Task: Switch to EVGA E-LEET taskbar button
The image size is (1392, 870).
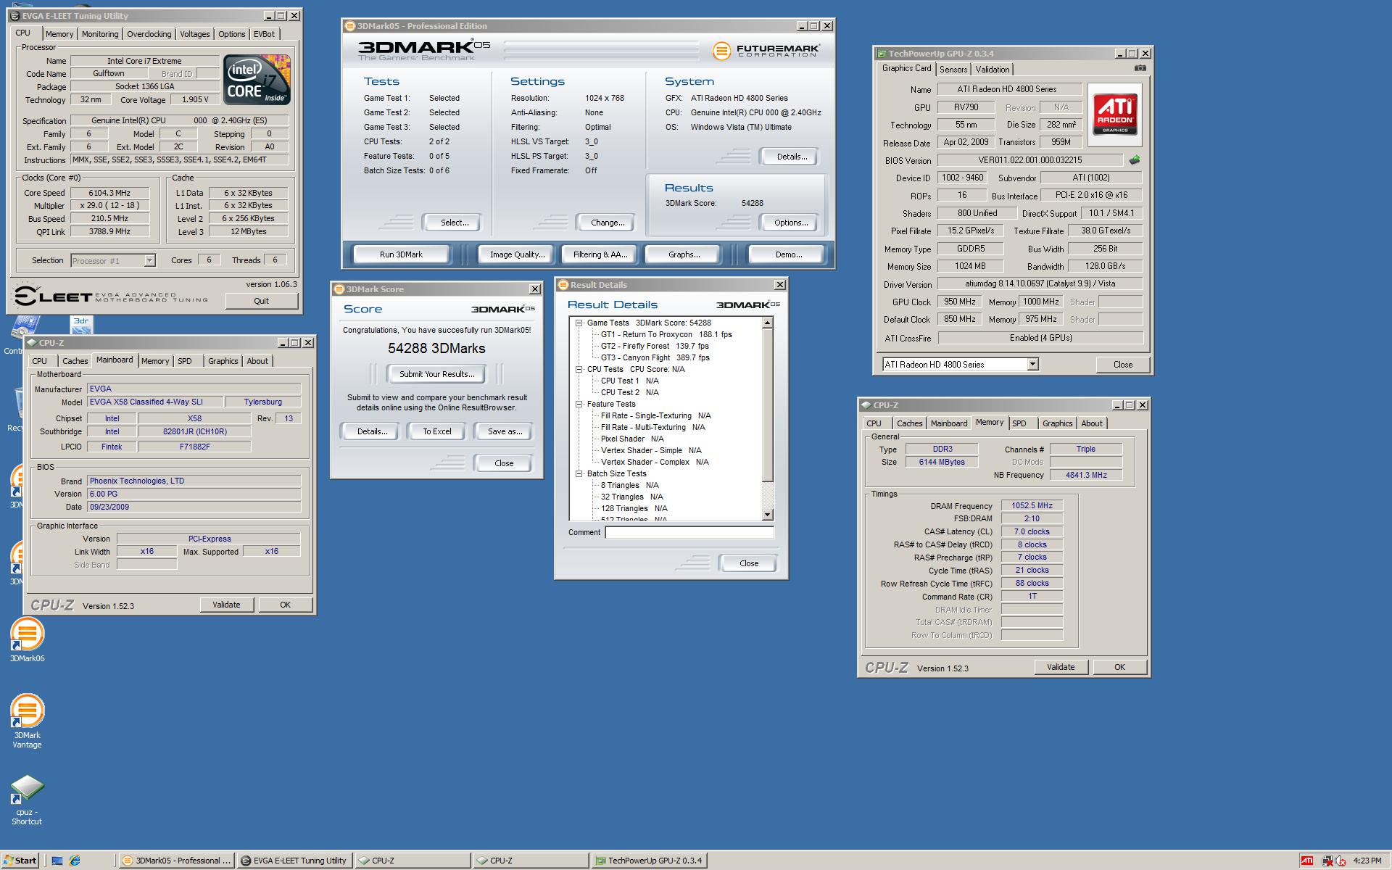Action: point(294,861)
